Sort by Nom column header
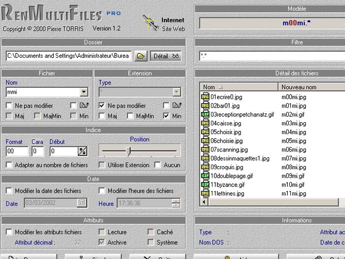 (x=239, y=87)
